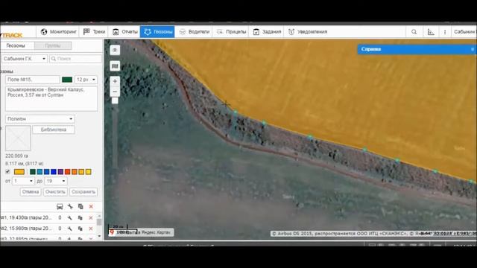The height and width of the screenshot is (268, 477).
Task: Click the Отмена button
Action: tap(31, 192)
